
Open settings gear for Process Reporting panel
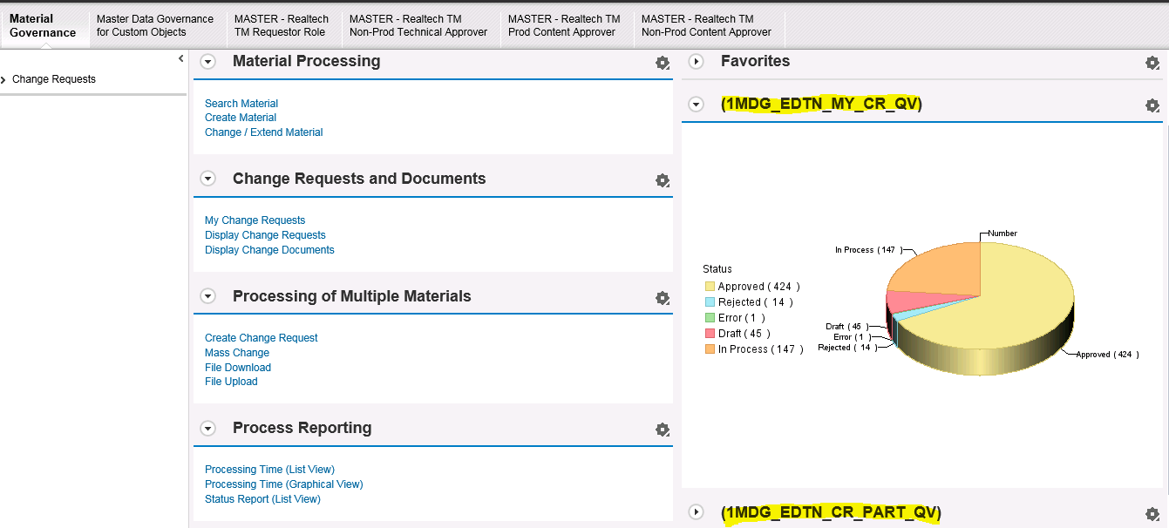(663, 430)
